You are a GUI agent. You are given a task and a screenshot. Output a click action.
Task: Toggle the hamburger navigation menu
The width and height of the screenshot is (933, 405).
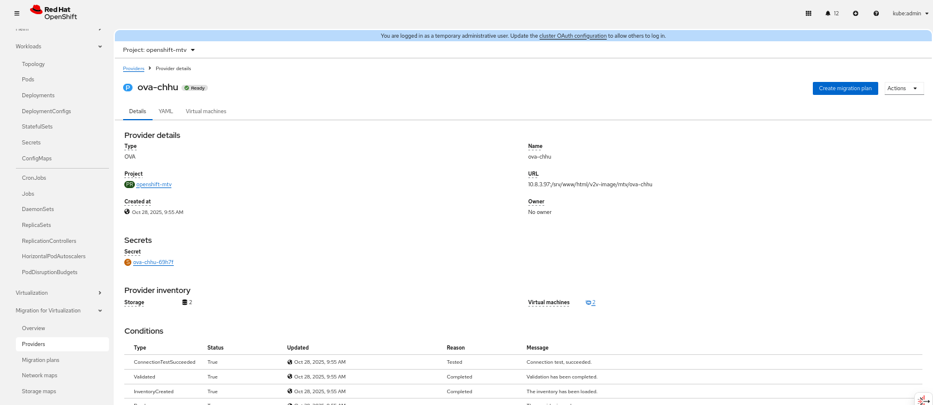point(16,13)
